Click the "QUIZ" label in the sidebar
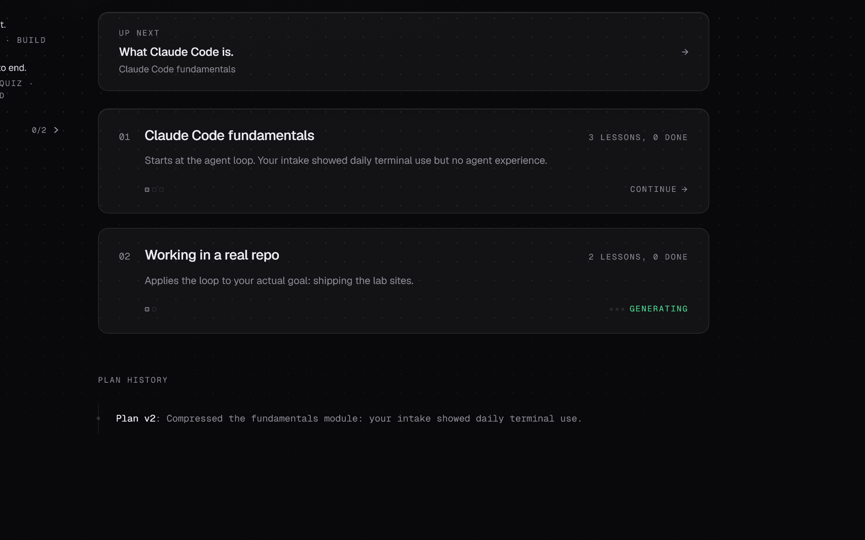 (11, 84)
